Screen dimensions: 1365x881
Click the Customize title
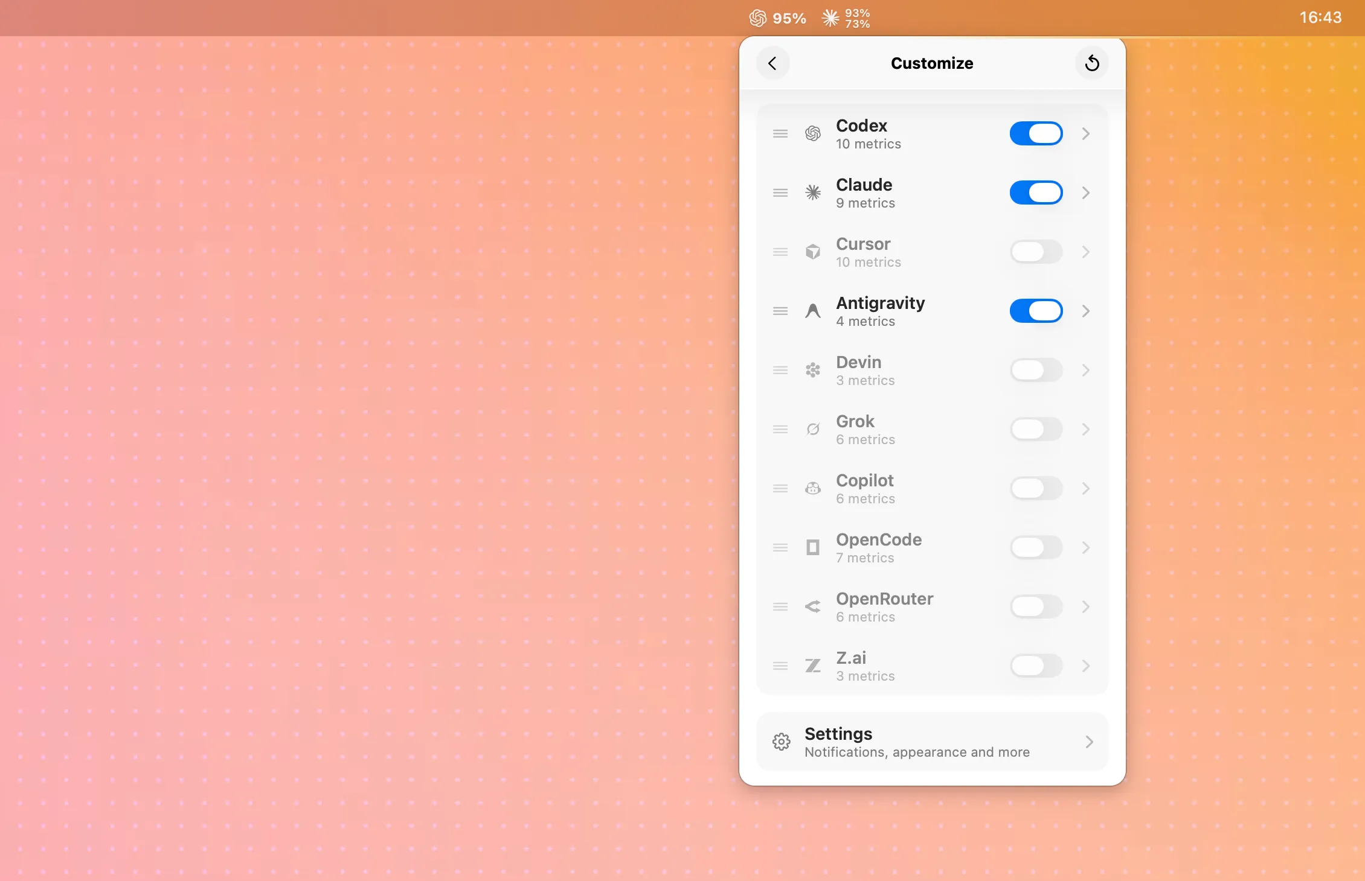click(932, 63)
